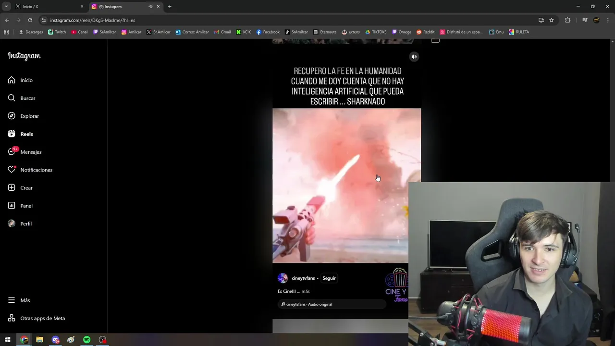Open a new browser tab
The height and width of the screenshot is (346, 615).
(x=170, y=7)
